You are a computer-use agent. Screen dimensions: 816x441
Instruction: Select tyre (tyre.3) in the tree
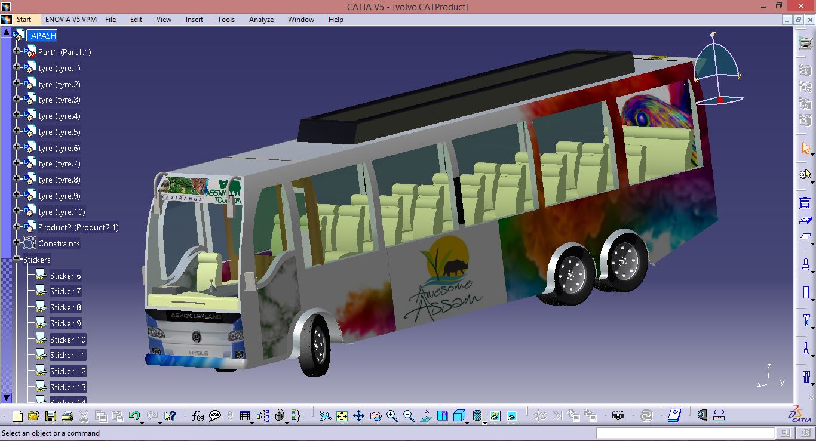pos(59,100)
